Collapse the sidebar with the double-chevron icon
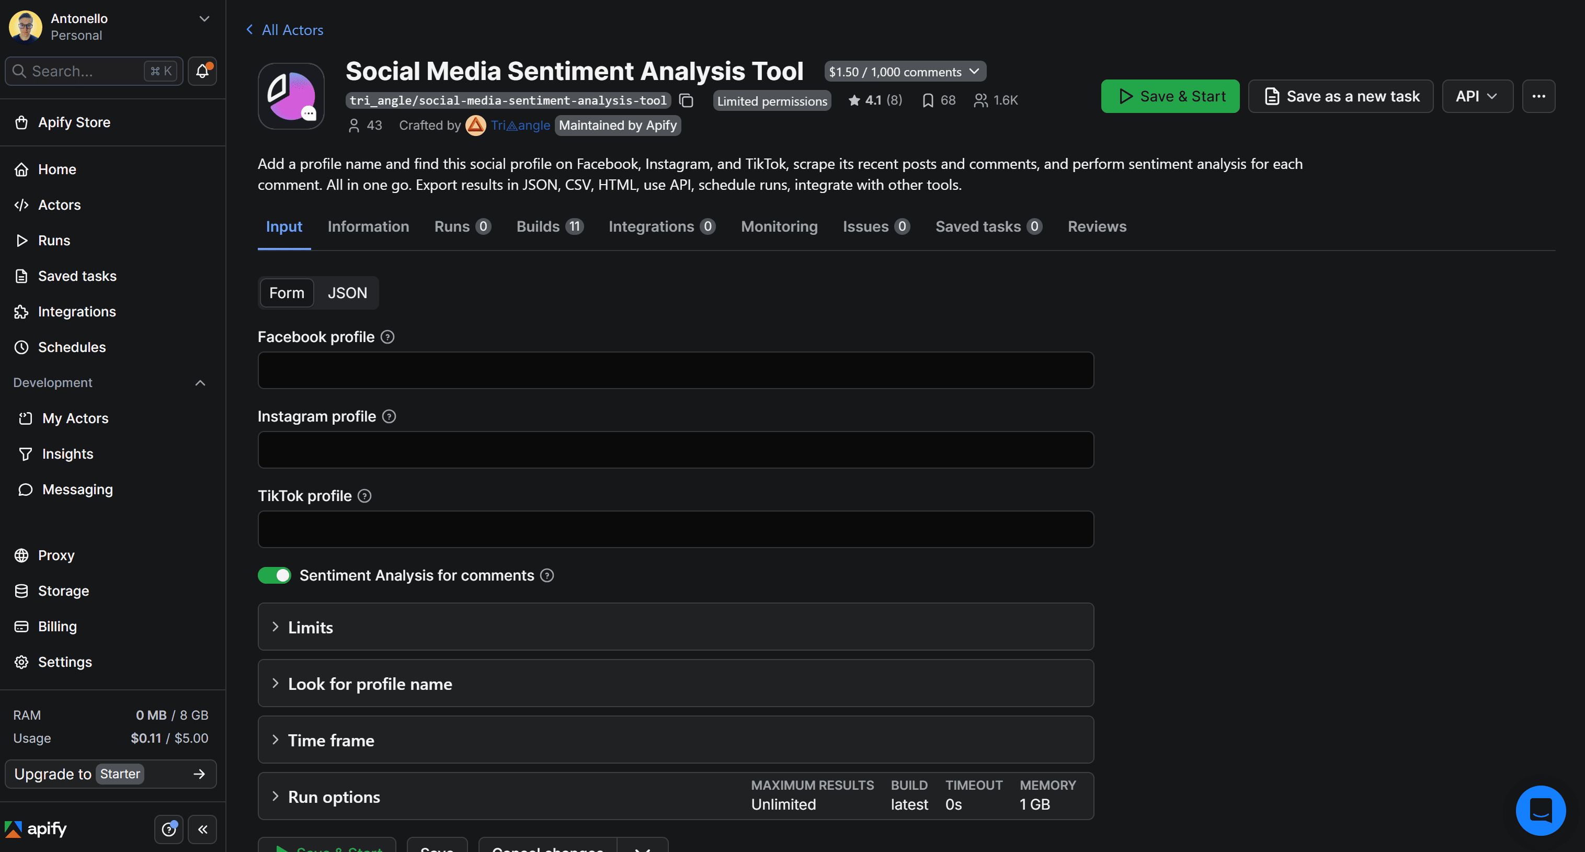 pyautogui.click(x=202, y=829)
